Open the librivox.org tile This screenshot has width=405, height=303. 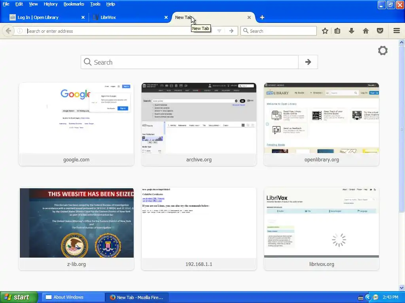pos(322,229)
